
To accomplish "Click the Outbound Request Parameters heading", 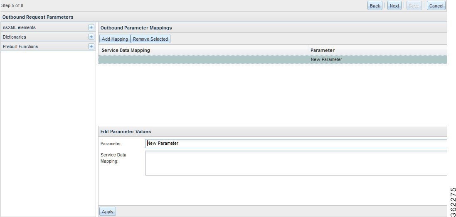I will click(x=38, y=17).
